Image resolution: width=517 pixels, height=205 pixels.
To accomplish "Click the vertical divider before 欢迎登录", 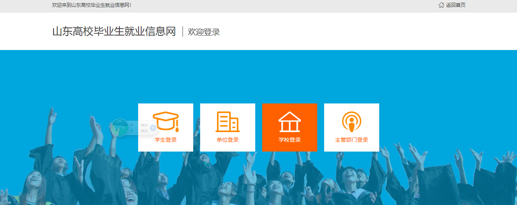I will click(x=183, y=32).
